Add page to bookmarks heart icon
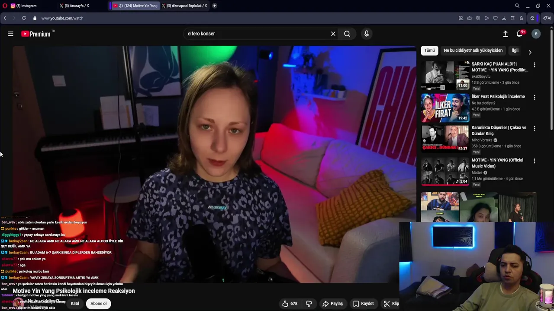Viewport: 554px width, 311px height. pos(496,18)
